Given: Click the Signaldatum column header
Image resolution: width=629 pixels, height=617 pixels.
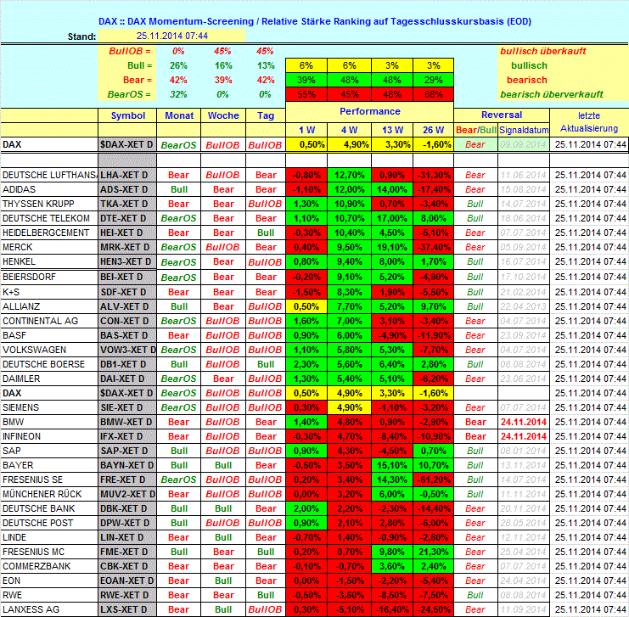Looking at the screenshot, I should (x=523, y=130).
